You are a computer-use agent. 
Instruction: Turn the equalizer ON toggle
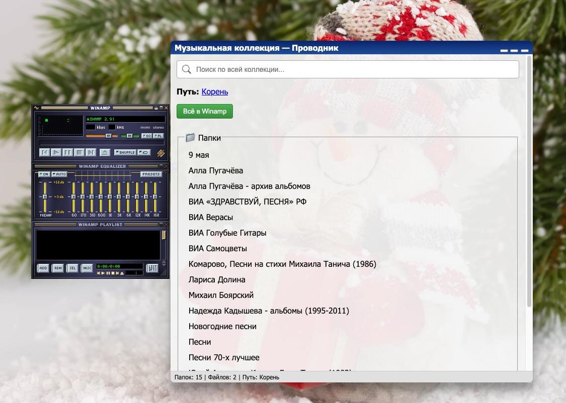[x=44, y=174]
